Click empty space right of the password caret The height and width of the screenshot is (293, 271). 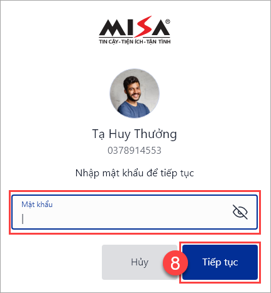(126, 219)
